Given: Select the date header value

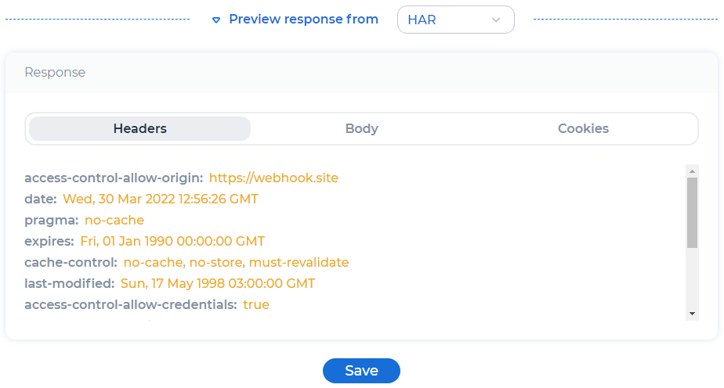Looking at the screenshot, I should [161, 199].
